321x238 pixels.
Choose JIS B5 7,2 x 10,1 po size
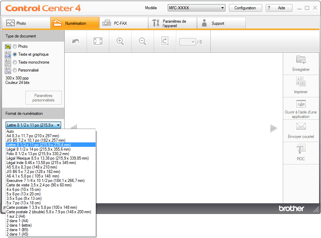click(x=51, y=140)
